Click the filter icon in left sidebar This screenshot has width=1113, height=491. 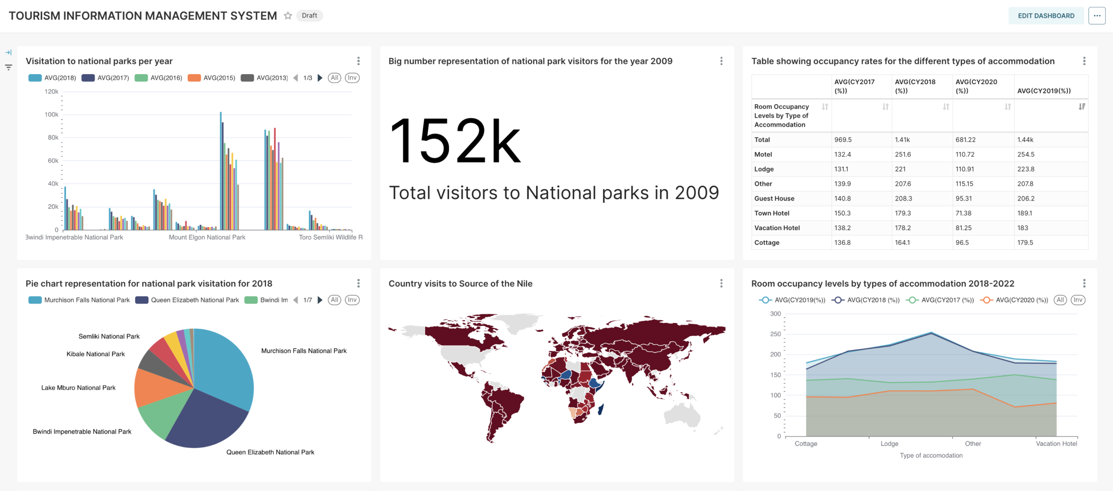click(8, 67)
